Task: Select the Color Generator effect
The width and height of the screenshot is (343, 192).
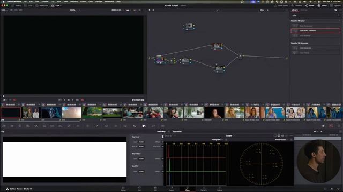Action: tap(316, 48)
